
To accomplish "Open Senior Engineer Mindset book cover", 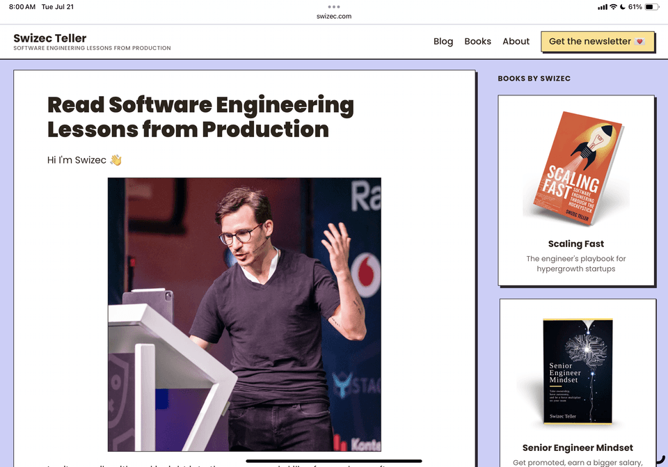I will [x=578, y=372].
